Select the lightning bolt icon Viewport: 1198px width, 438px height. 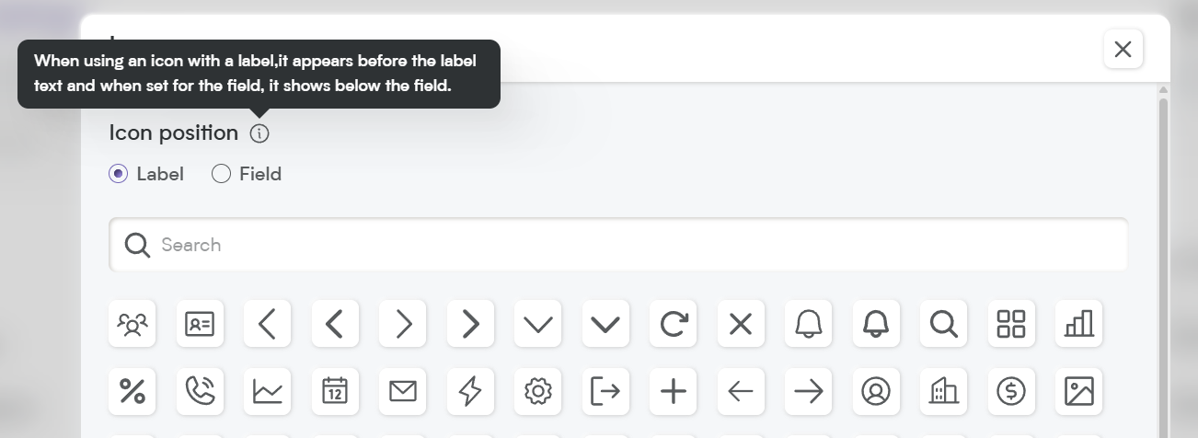click(470, 391)
